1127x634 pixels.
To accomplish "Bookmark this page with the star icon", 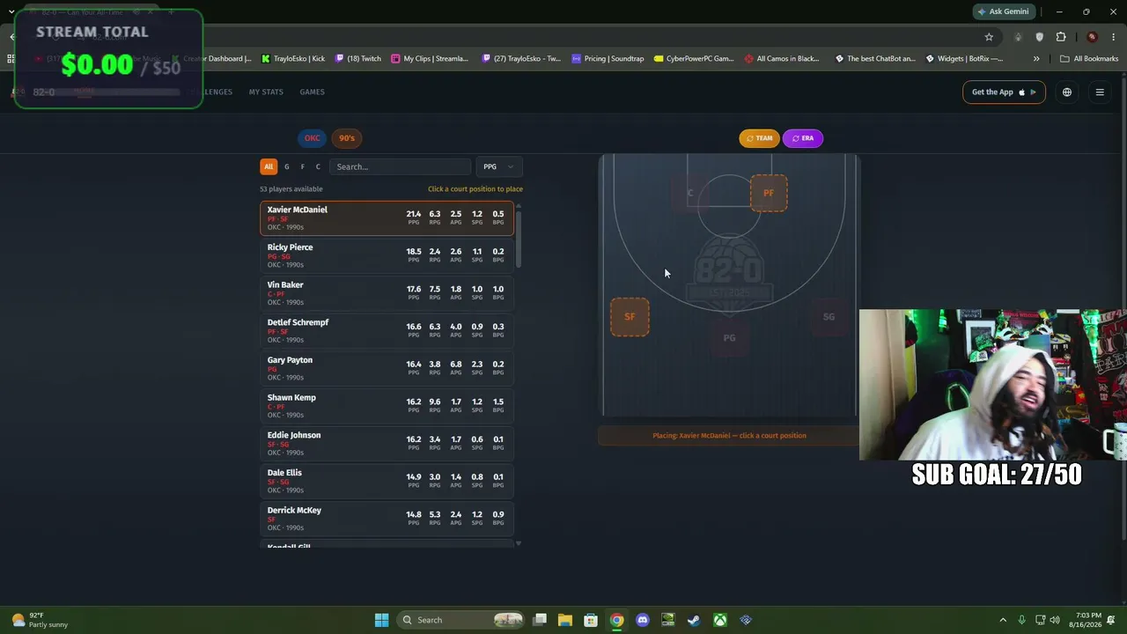I will [x=989, y=37].
